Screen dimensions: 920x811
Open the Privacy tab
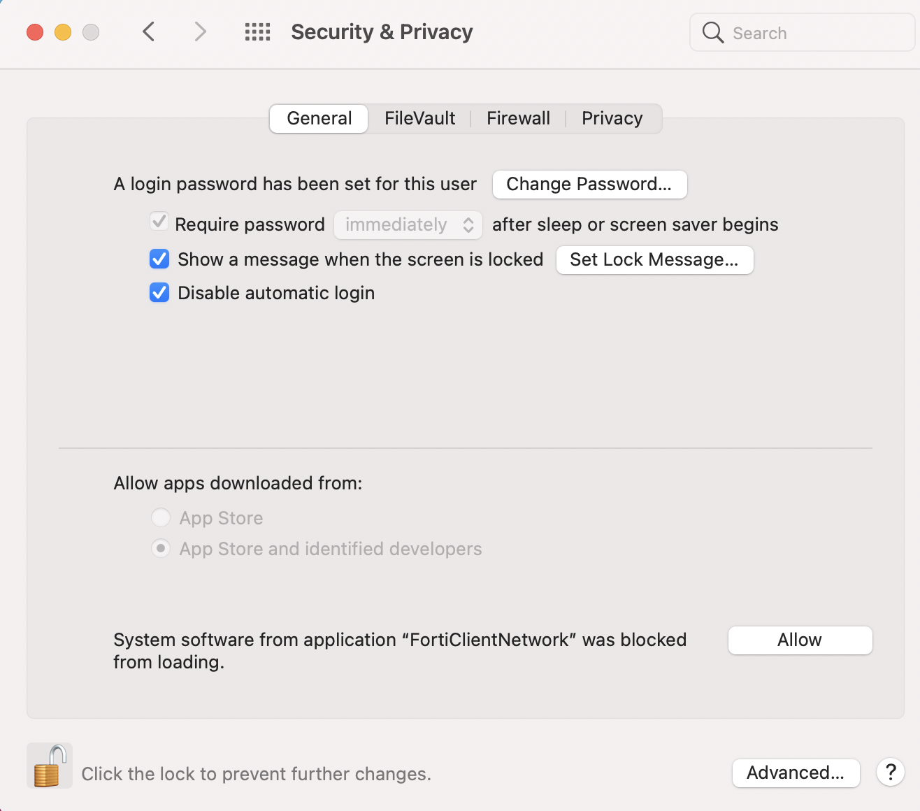tap(612, 118)
